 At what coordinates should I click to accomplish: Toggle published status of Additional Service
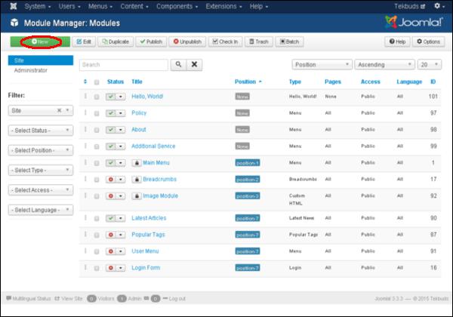pyautogui.click(x=111, y=146)
